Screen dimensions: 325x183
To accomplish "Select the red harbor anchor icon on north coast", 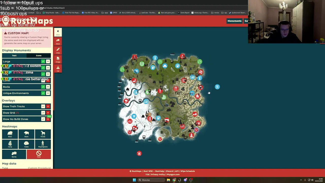I will point(183,56).
